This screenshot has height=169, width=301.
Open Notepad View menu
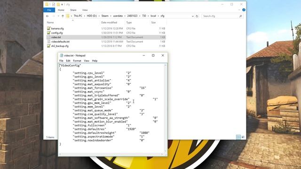pyautogui.click(x=87, y=61)
